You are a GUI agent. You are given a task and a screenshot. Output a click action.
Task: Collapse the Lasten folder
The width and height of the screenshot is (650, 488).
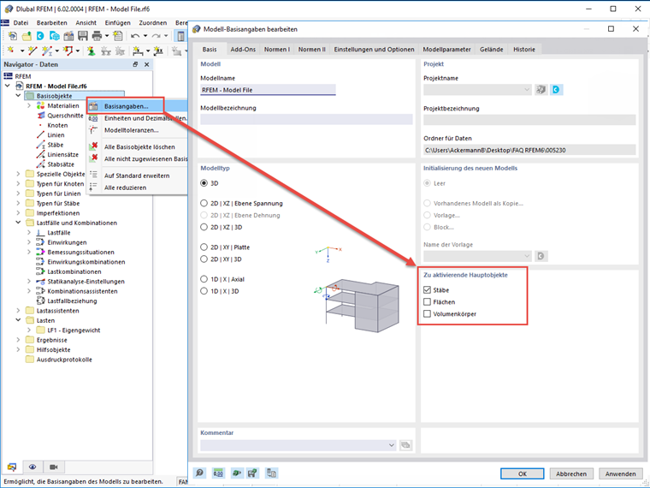click(x=18, y=320)
